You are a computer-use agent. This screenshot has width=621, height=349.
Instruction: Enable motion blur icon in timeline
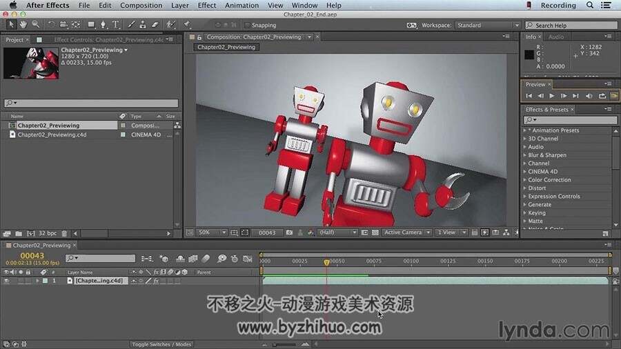click(x=206, y=259)
